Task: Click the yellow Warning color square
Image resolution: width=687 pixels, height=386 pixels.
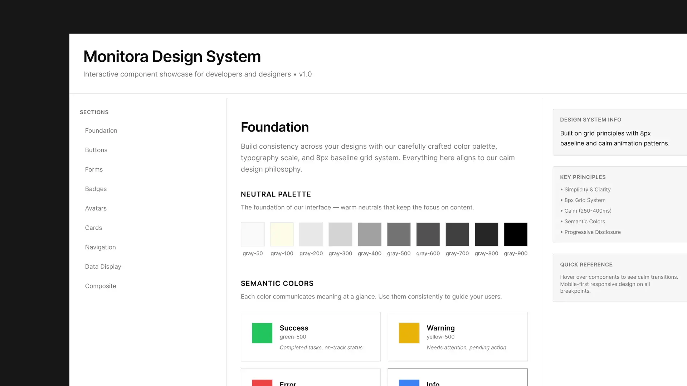Action: (x=409, y=333)
